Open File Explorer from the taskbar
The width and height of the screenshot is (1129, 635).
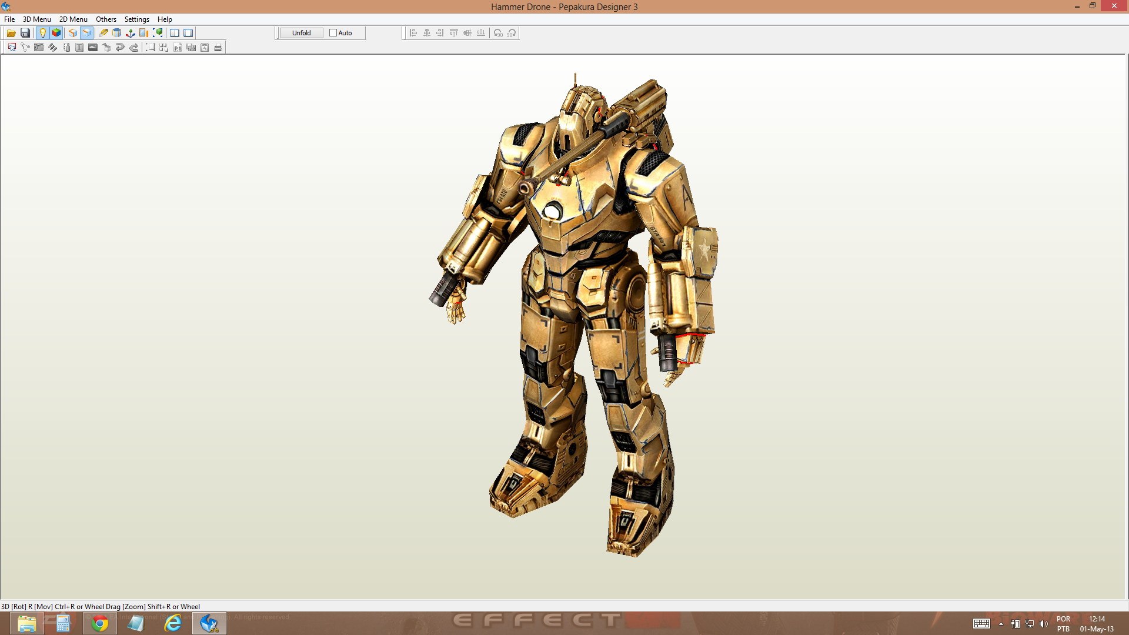[27, 623]
